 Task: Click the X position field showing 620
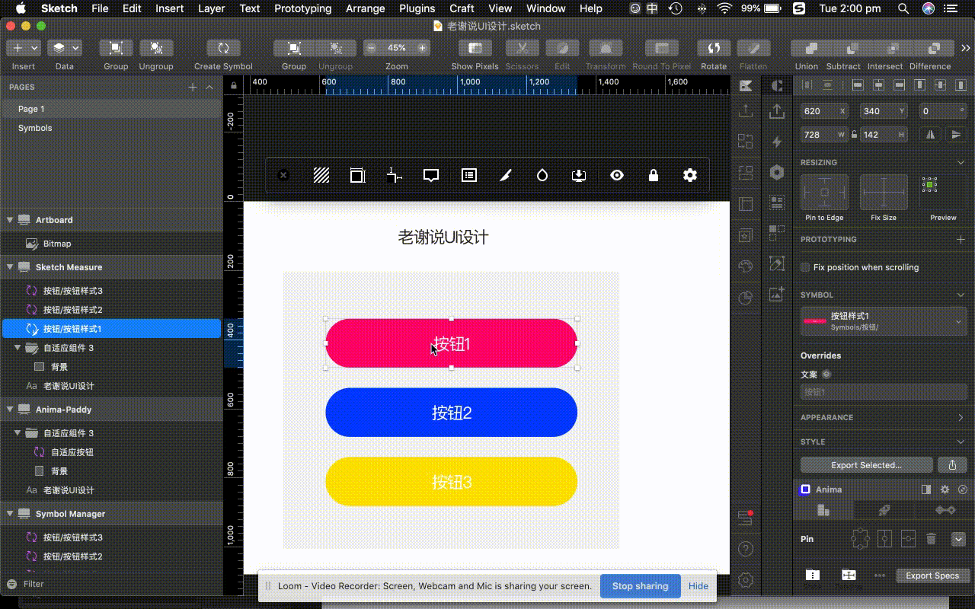pos(825,111)
